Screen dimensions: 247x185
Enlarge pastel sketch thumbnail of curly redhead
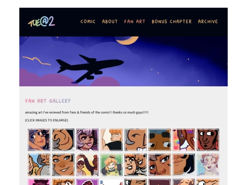208,165
